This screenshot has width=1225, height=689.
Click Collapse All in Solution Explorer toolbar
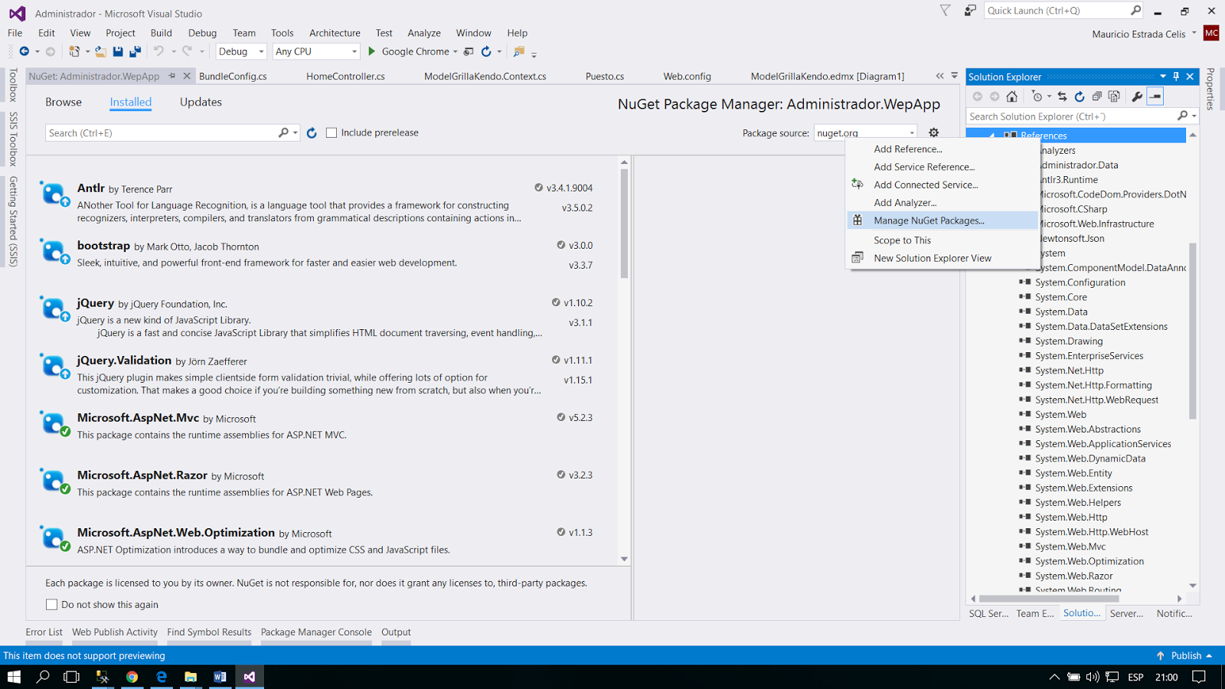[1098, 96]
